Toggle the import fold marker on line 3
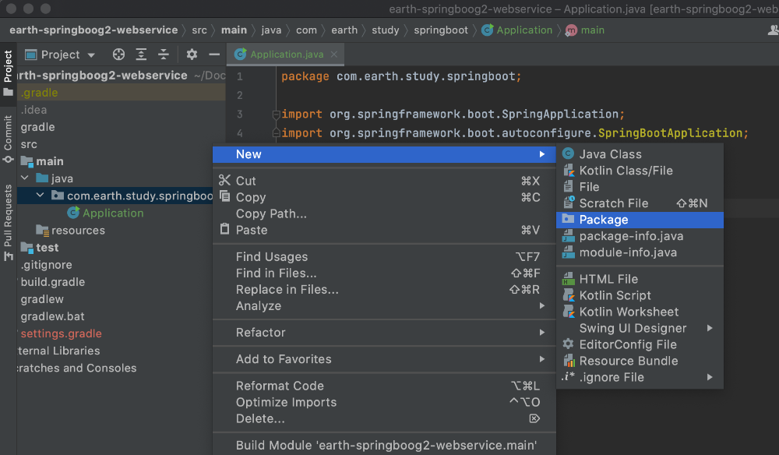Image resolution: width=779 pixels, height=455 pixels. click(x=277, y=115)
